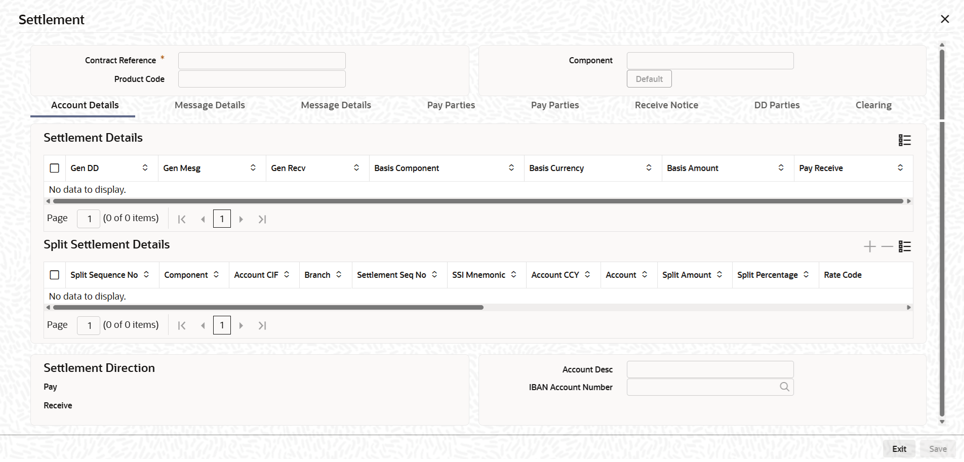
Task: Focus the Account Desc field
Action: point(710,369)
